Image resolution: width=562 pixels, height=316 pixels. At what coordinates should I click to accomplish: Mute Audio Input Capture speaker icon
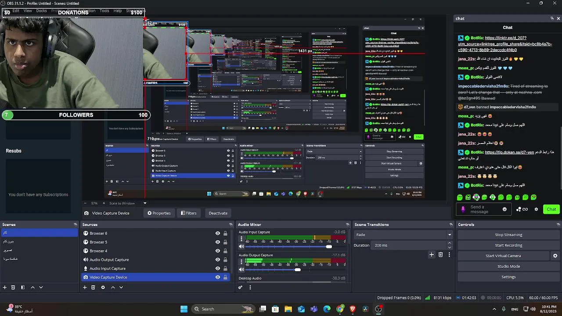tap(241, 247)
